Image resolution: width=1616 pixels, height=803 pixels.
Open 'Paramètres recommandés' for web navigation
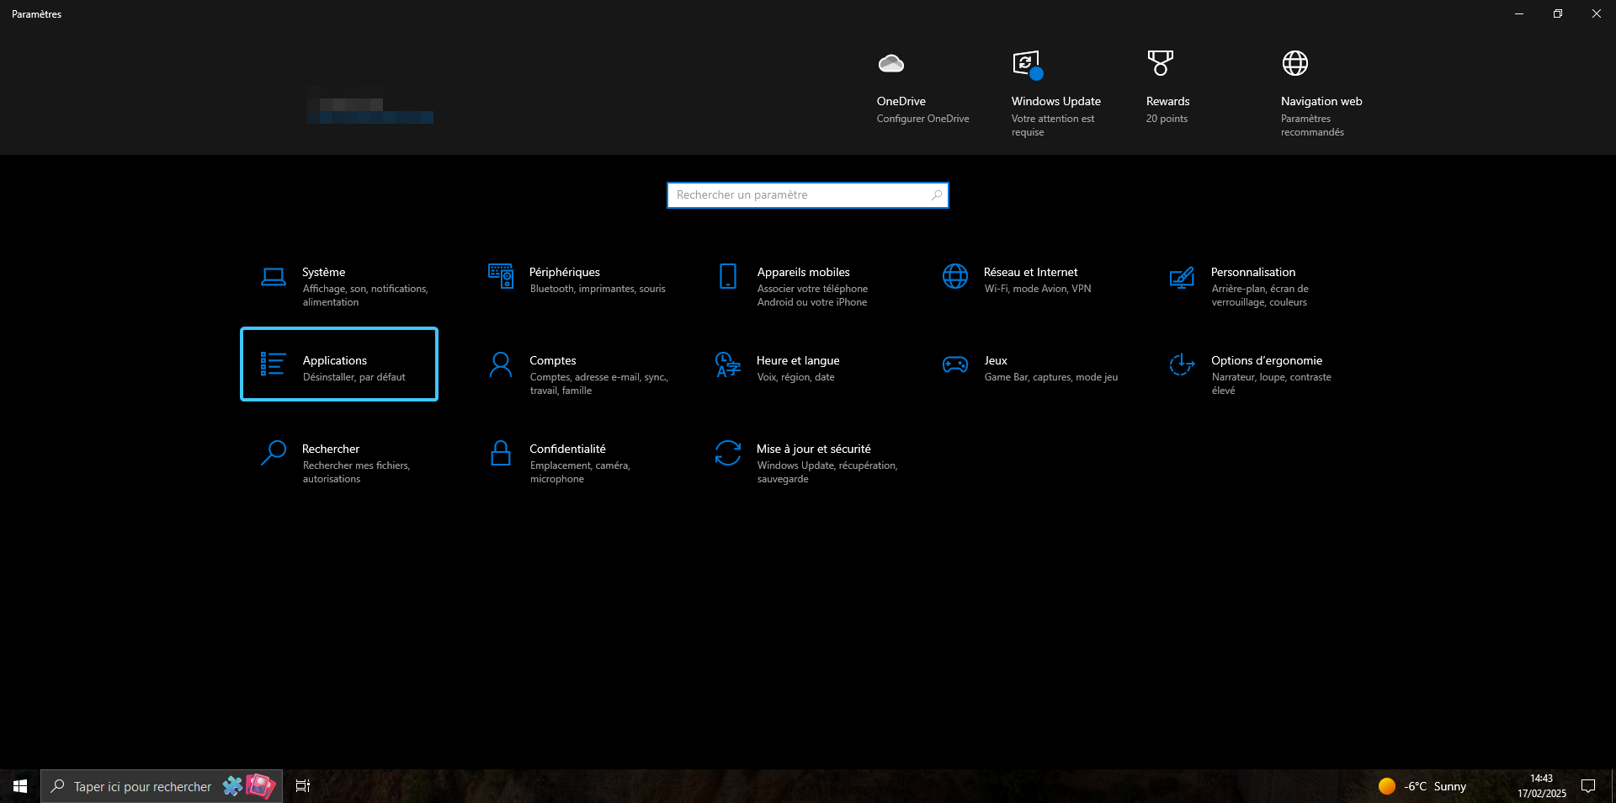pyautogui.click(x=1312, y=125)
